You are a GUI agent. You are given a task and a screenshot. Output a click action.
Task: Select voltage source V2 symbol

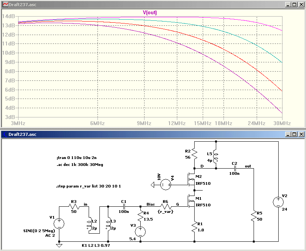(x=278, y=202)
